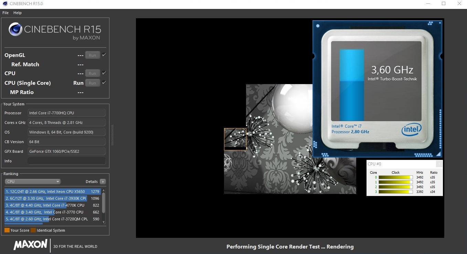Select the Core i7-4770K ranking entry
This screenshot has width=467, height=254.
53,205
